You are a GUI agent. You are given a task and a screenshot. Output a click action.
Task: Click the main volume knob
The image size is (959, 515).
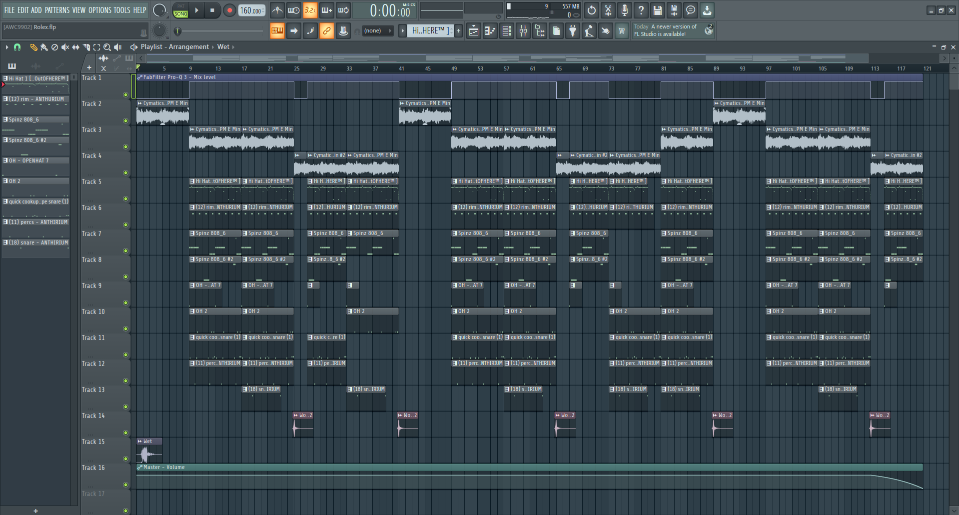(x=159, y=10)
